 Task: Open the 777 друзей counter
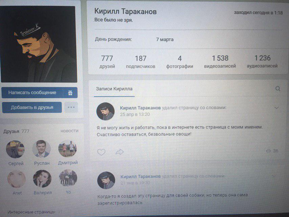tap(107, 62)
